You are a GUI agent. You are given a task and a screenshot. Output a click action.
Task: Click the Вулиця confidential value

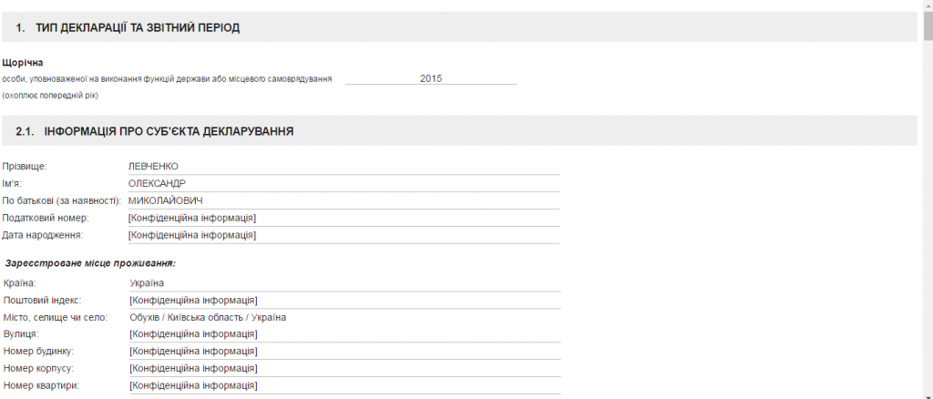pyautogui.click(x=343, y=334)
